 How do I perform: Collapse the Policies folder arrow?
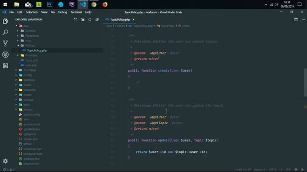point(18,45)
